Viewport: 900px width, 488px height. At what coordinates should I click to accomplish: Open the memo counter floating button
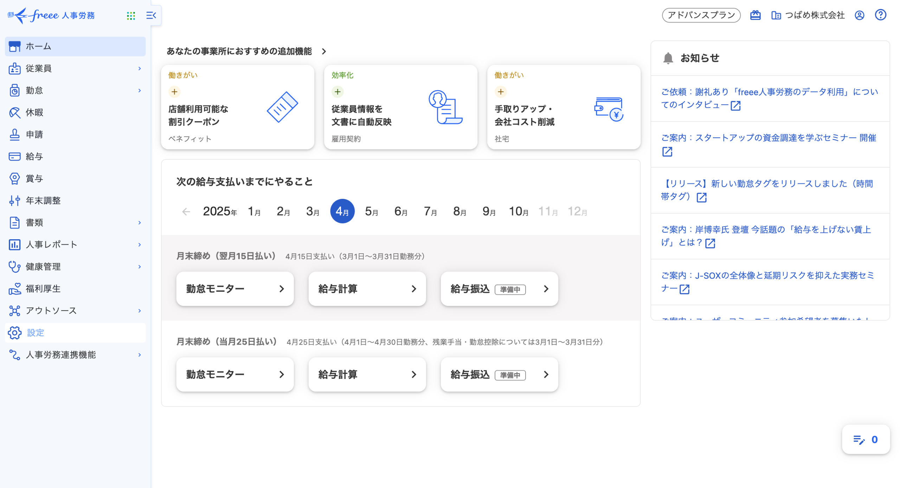[866, 439]
